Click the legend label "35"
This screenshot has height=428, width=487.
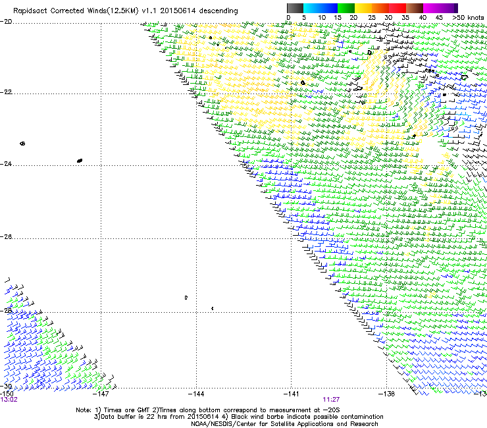[x=405, y=18]
